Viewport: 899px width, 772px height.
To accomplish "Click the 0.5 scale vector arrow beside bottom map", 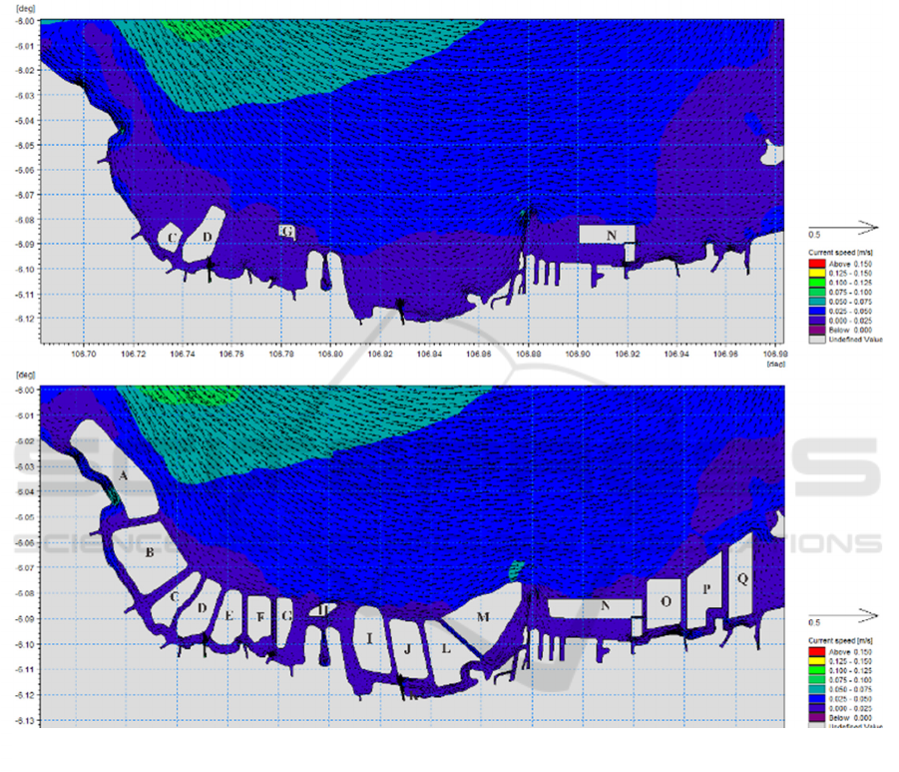I will pos(843,615).
